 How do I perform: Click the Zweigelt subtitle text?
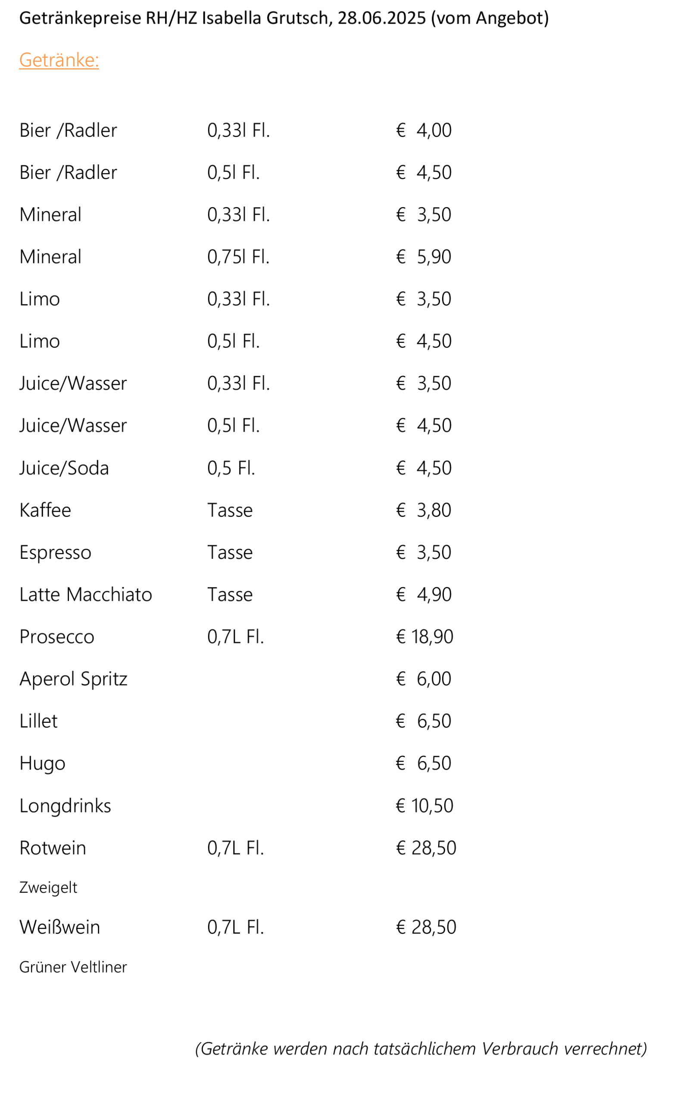48,888
